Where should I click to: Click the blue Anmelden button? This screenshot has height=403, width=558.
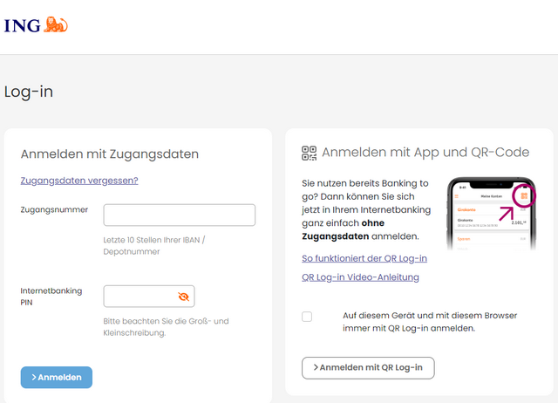coord(56,377)
